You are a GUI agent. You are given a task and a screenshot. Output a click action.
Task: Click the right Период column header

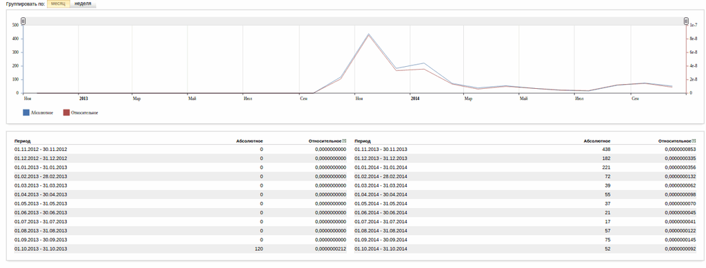pyautogui.click(x=363, y=141)
